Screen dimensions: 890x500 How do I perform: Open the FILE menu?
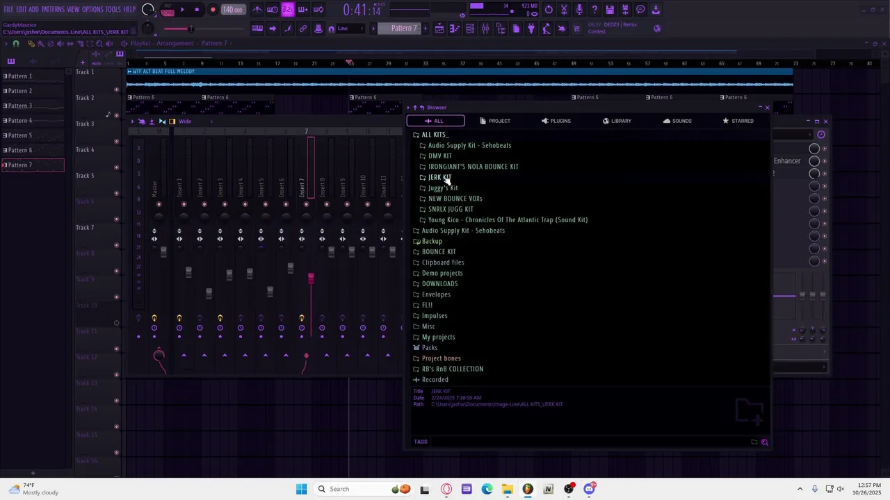[x=8, y=10]
